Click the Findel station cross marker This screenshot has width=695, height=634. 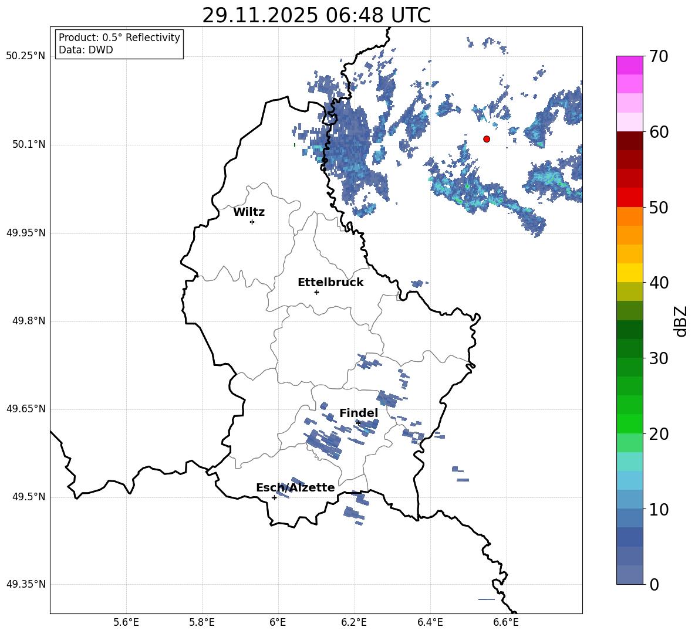coord(358,423)
